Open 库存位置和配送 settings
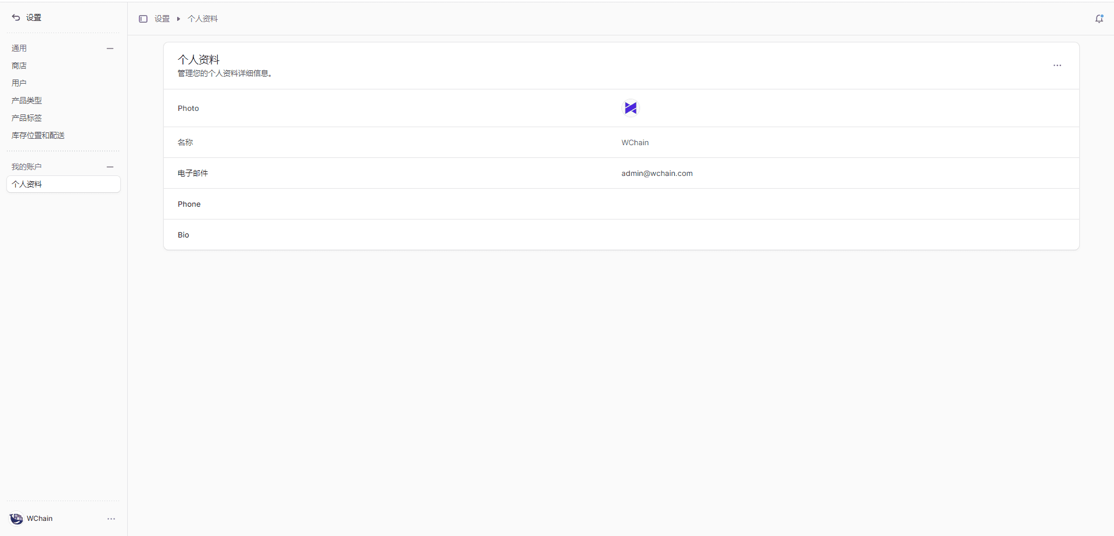 (38, 135)
